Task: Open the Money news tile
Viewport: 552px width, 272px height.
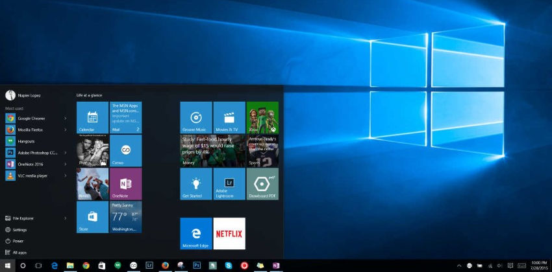Action: tap(212, 150)
